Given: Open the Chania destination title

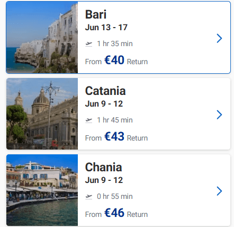Looking at the screenshot, I should 104,167.
